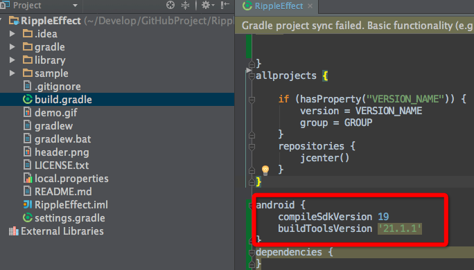The width and height of the screenshot is (474, 270).
Task: Select the library folder
Action: (x=50, y=60)
